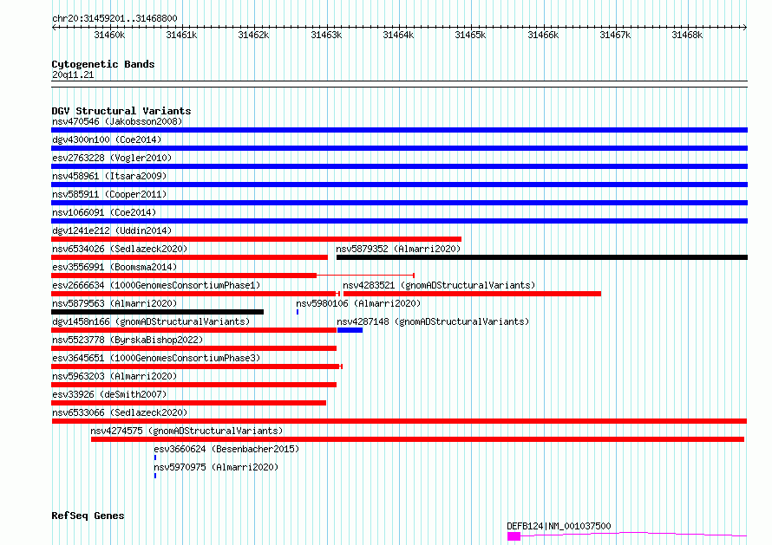
Task: Click the 31465k ruler position
Action: pyautogui.click(x=470, y=35)
